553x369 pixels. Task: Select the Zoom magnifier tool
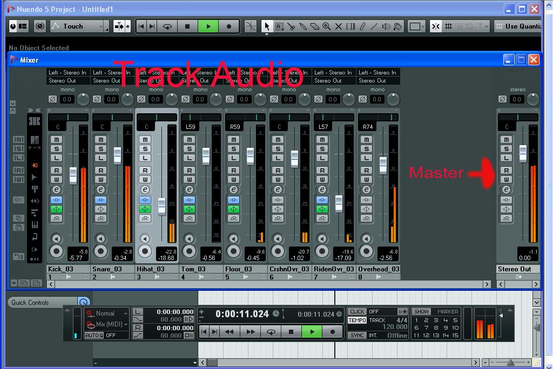pyautogui.click(x=327, y=26)
